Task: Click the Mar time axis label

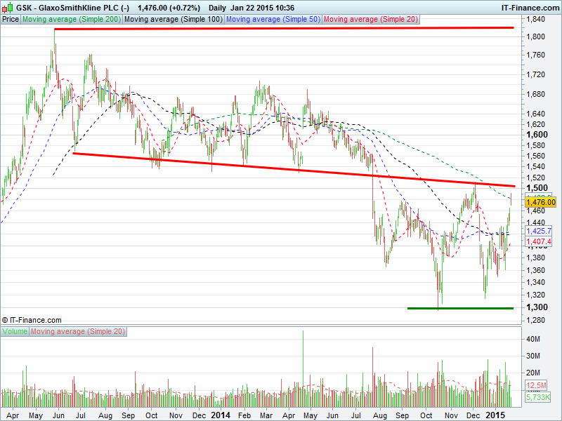Action: tap(266, 415)
